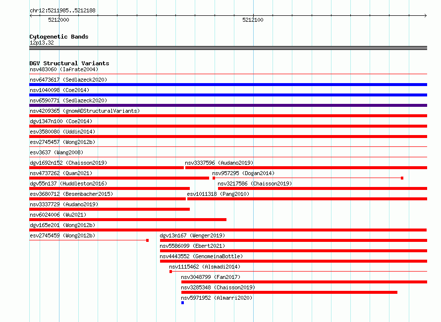Click esv1011318 (Pang2010) label
The image size is (441, 322).
coord(218,194)
